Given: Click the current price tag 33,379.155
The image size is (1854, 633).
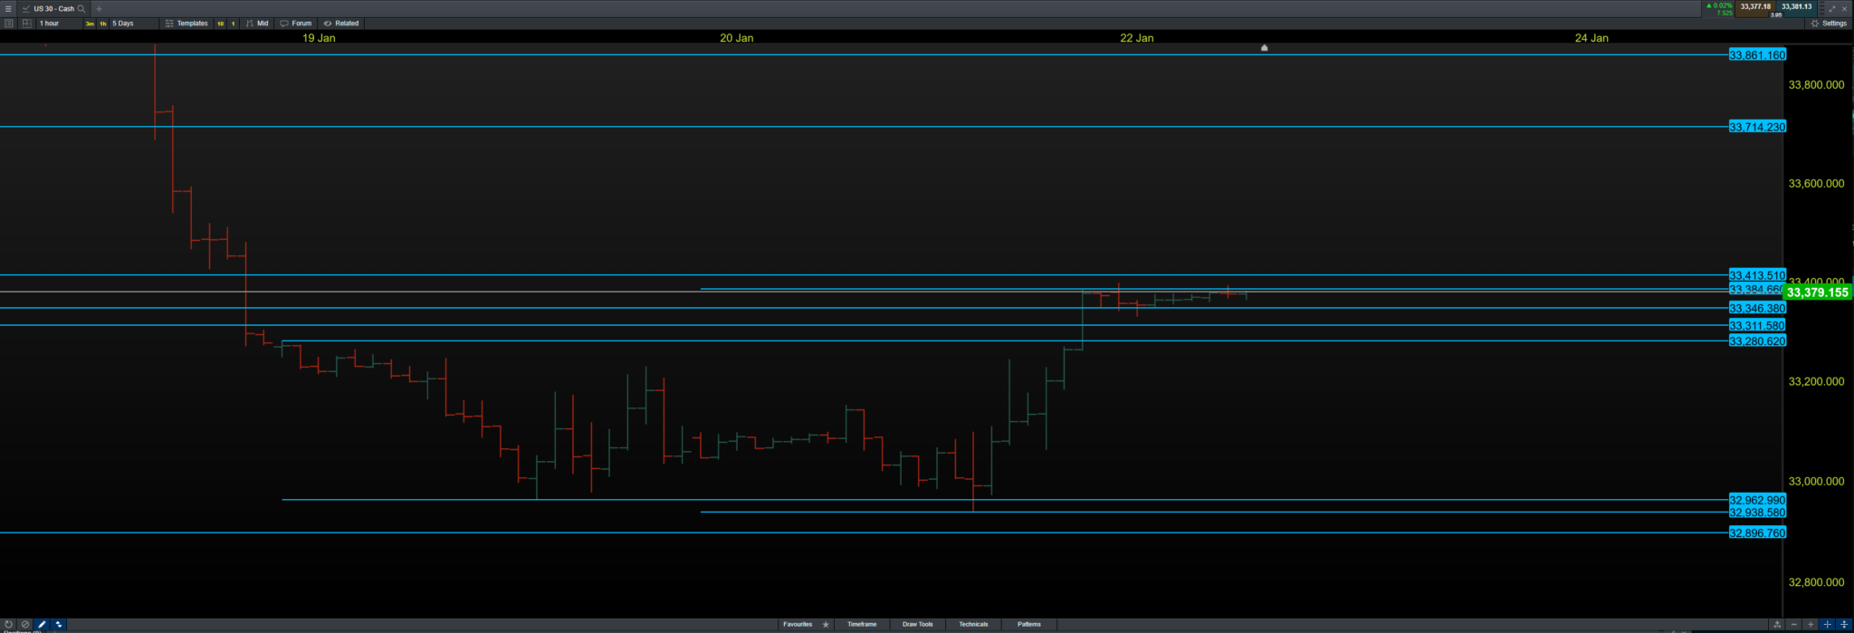Looking at the screenshot, I should tap(1818, 293).
